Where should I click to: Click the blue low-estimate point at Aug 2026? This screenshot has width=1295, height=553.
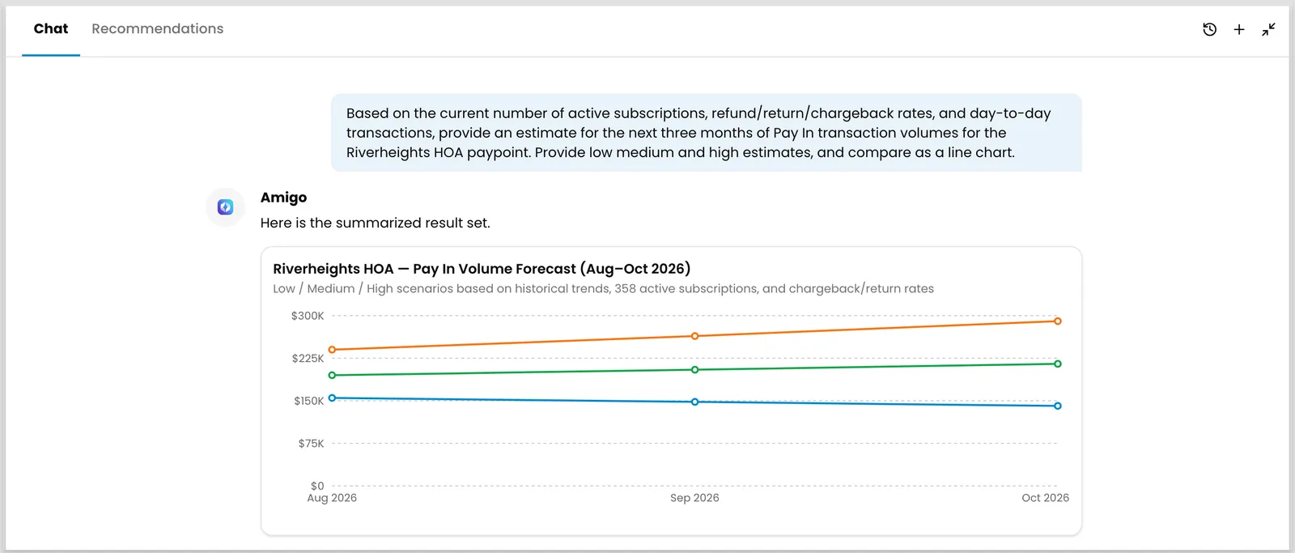pos(332,398)
